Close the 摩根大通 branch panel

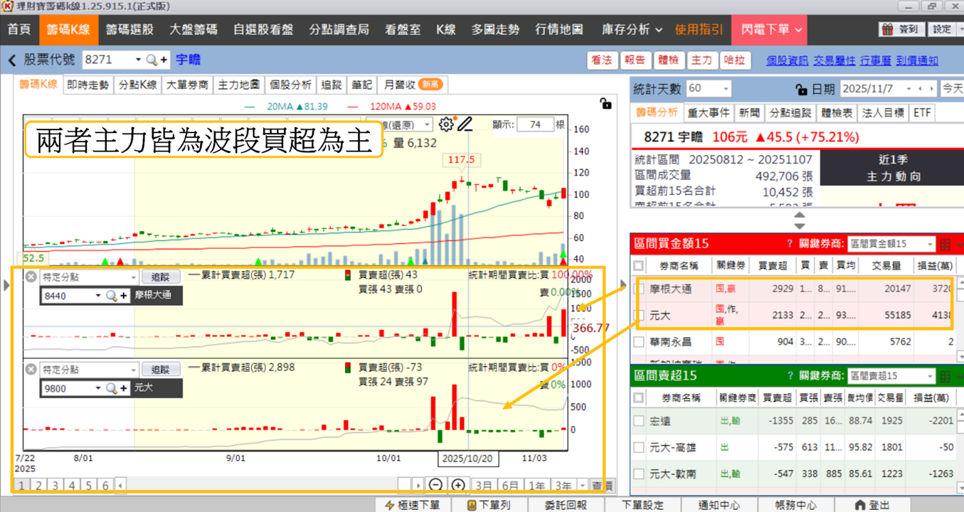point(31,277)
